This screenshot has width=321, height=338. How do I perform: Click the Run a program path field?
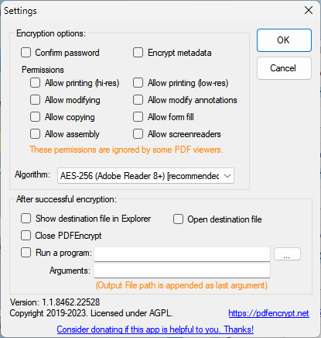click(182, 254)
